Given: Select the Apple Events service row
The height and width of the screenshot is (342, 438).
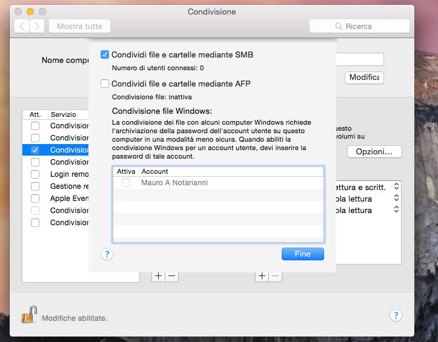Looking at the screenshot, I should click(x=56, y=199).
